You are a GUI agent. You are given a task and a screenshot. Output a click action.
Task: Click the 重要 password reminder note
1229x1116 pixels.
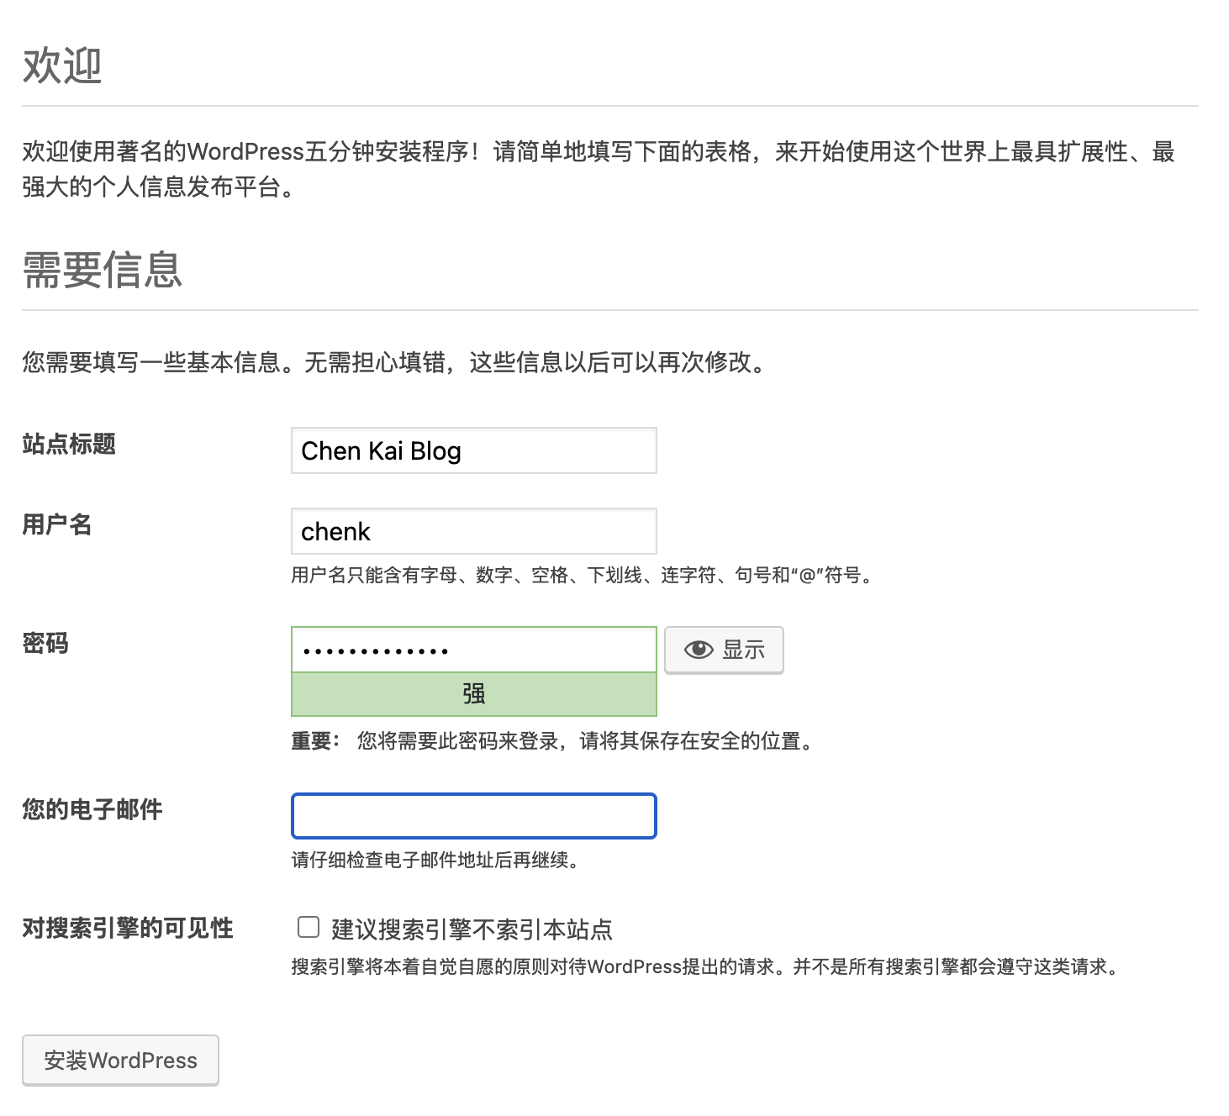point(551,741)
